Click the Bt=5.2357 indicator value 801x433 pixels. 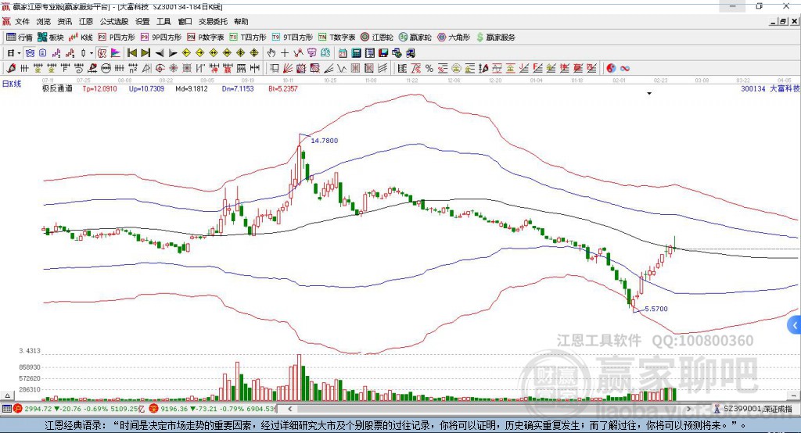283,89
